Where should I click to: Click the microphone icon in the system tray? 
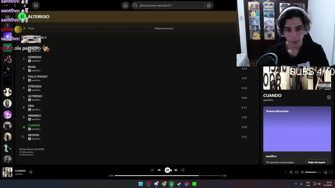tap(301, 184)
